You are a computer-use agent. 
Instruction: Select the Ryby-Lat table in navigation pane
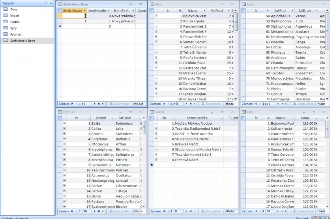coord(16,34)
